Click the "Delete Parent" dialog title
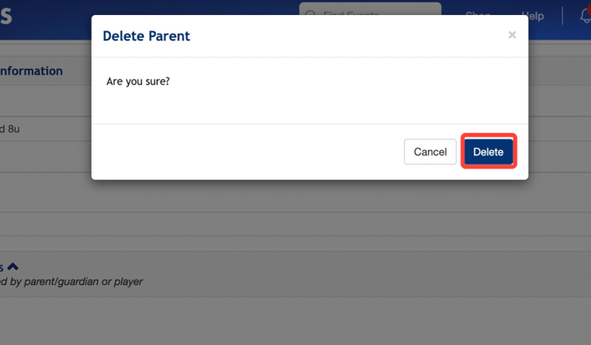591x345 pixels. tap(146, 36)
